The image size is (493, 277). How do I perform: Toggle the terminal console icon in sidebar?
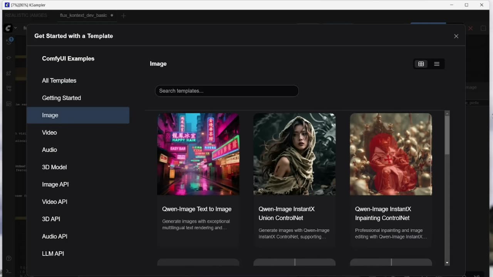9,271
